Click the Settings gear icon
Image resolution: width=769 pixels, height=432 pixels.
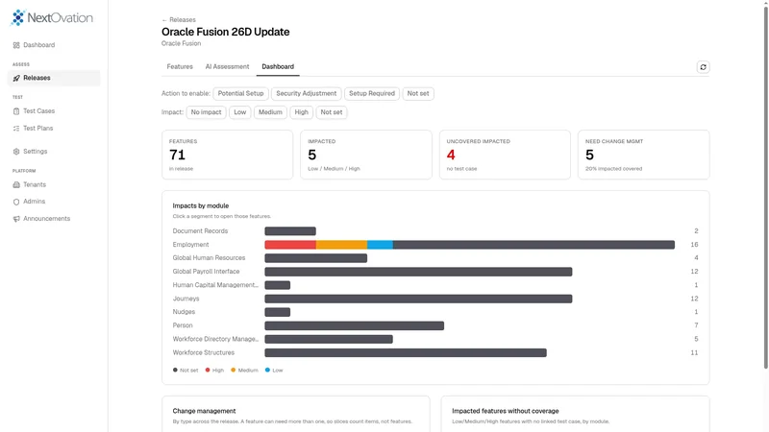click(x=16, y=152)
